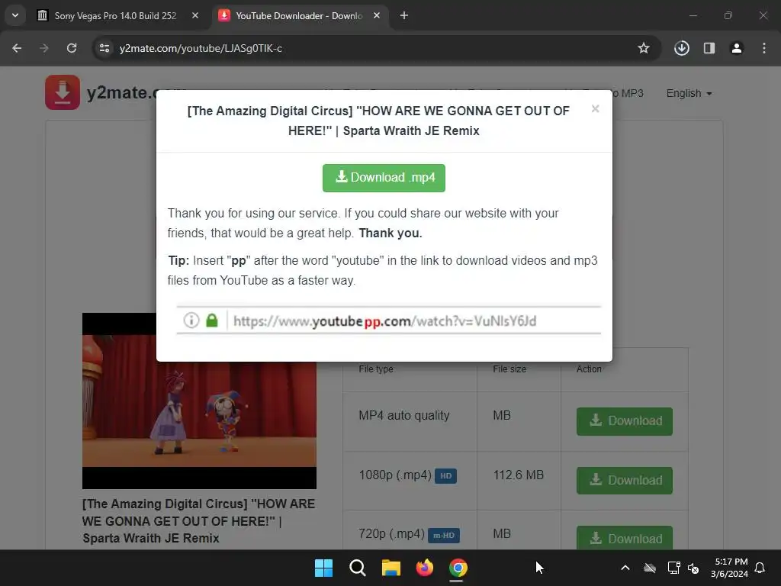Viewport: 781px width, 586px height.
Task: Open the tab search dropdown
Action: (x=15, y=16)
